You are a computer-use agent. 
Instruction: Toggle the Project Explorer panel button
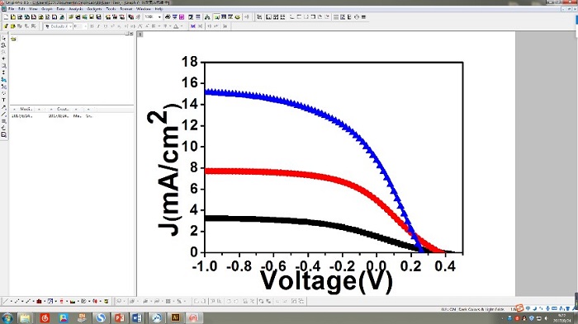216,17
